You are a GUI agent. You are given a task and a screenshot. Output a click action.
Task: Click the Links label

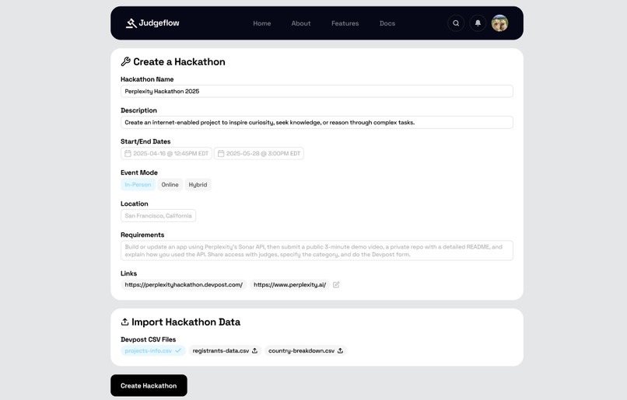[129, 273]
